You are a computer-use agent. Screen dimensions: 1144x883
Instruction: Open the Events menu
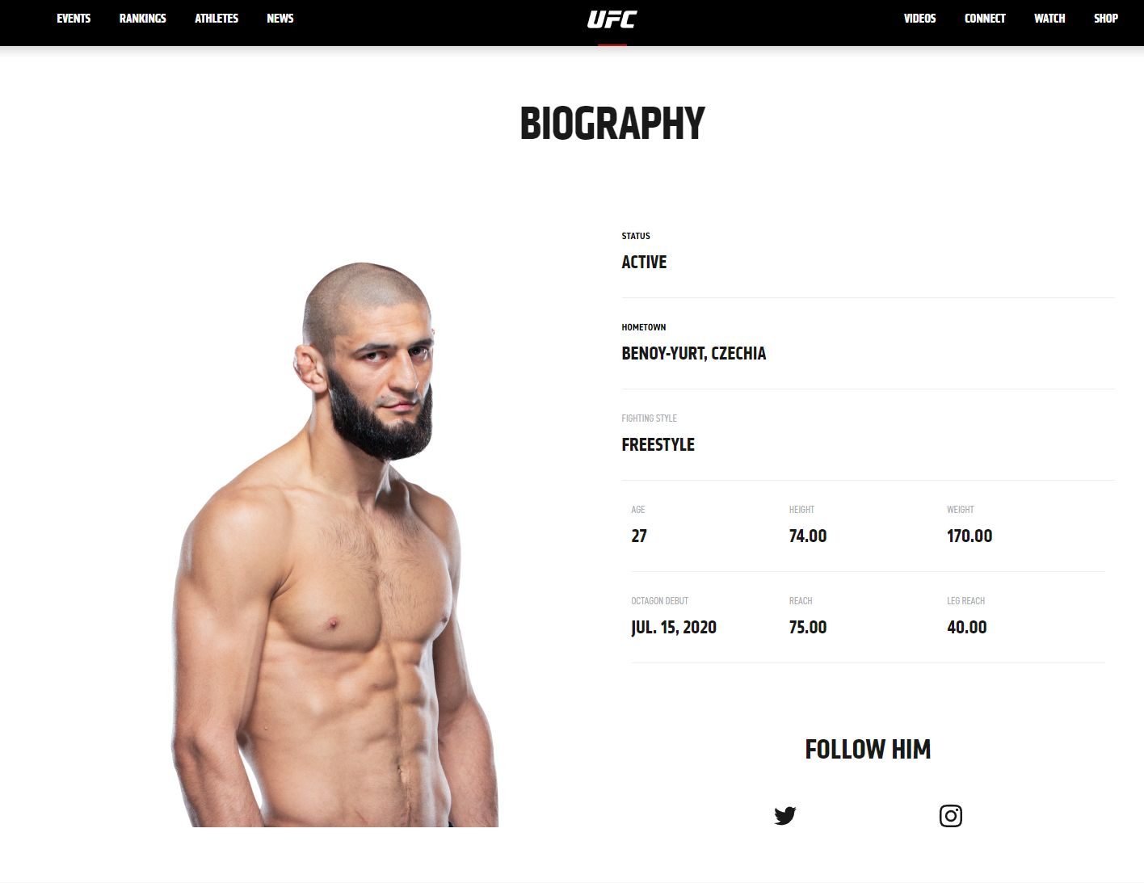[74, 18]
